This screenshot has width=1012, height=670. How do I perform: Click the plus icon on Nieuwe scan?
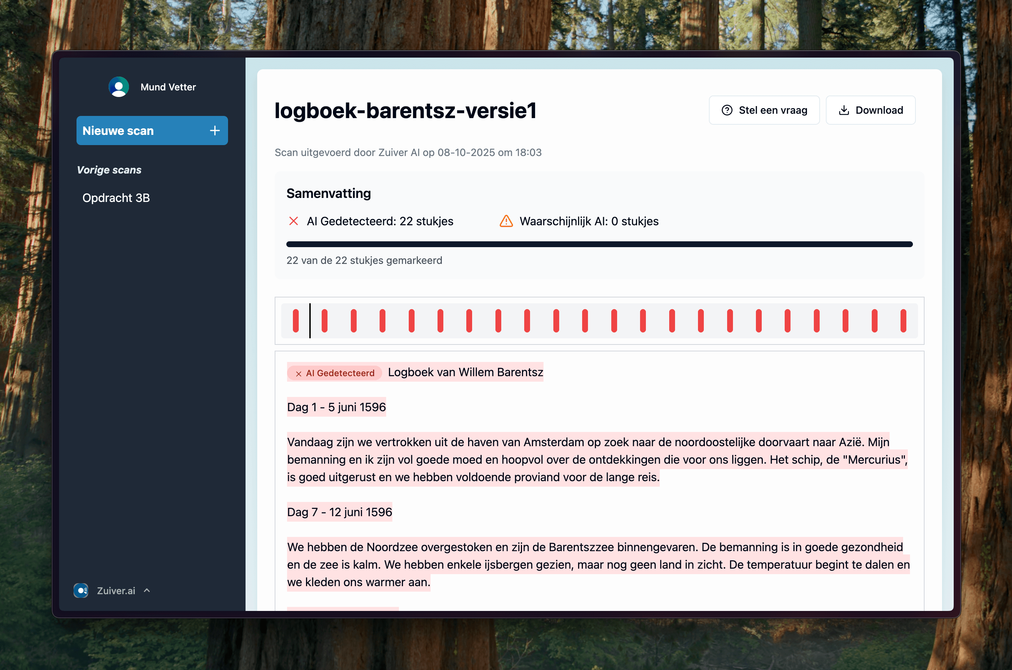[215, 131]
